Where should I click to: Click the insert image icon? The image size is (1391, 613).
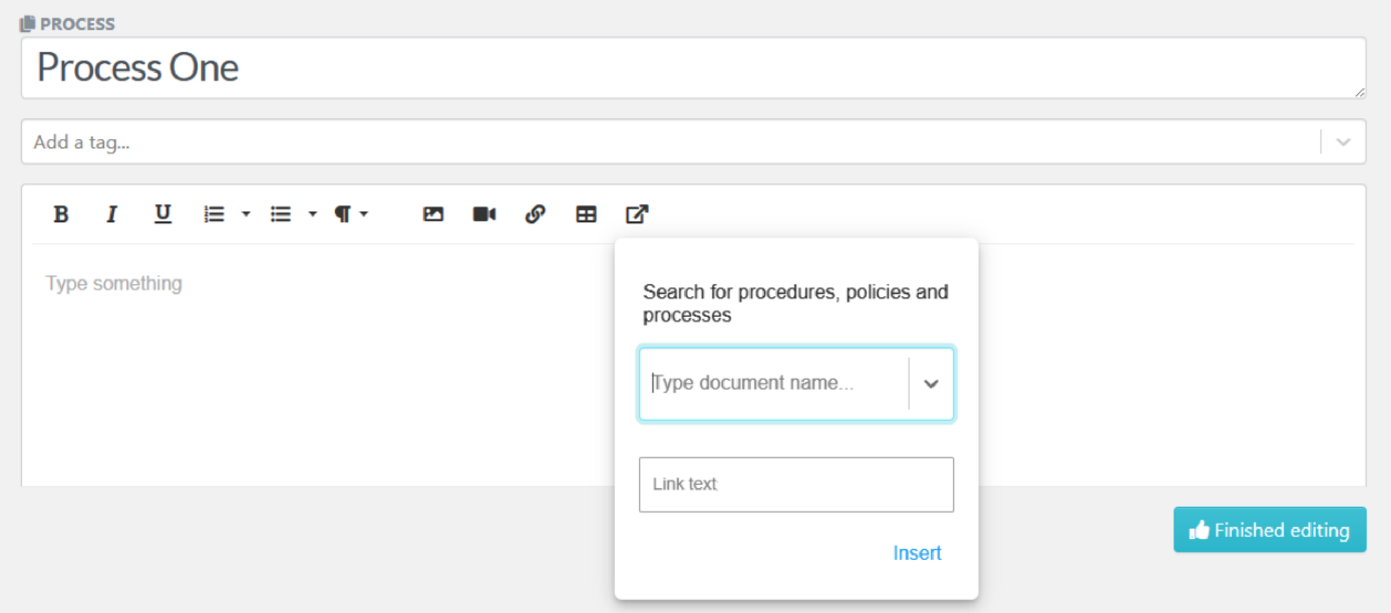point(433,214)
